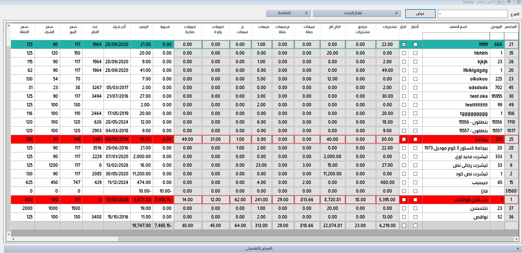Image resolution: width=522 pixels, height=253 pixels.
Task: Sort by the الرصيد column header
Action: tap(143, 27)
